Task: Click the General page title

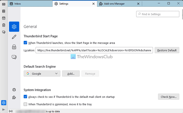Action: click(x=30, y=27)
